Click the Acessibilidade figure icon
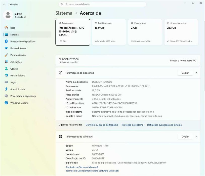205x176 pixels. 6,89
